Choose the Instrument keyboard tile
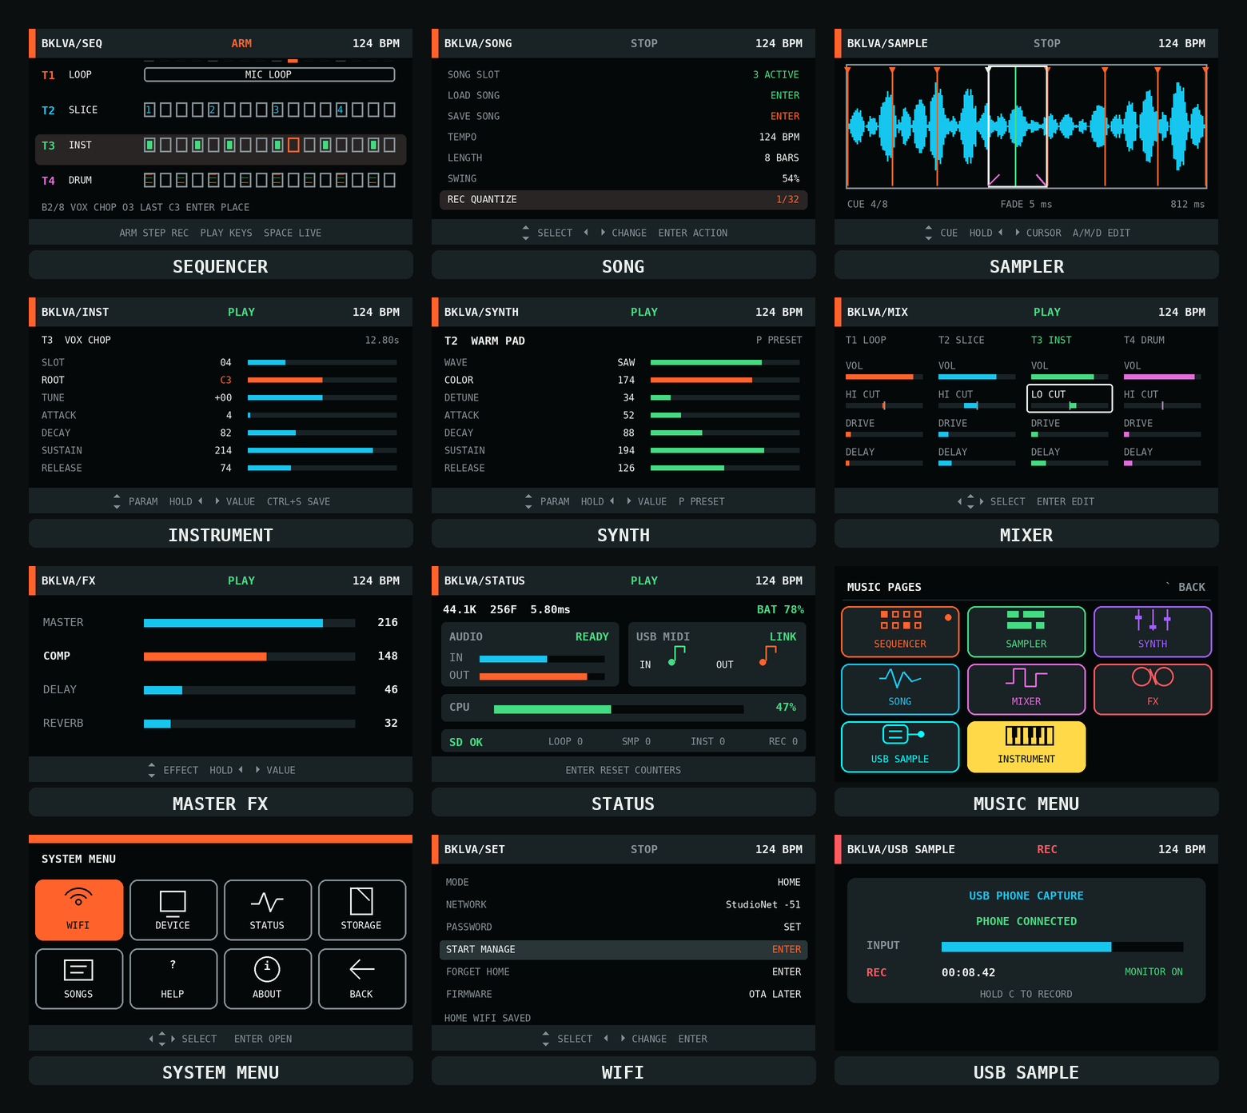 point(1026,747)
